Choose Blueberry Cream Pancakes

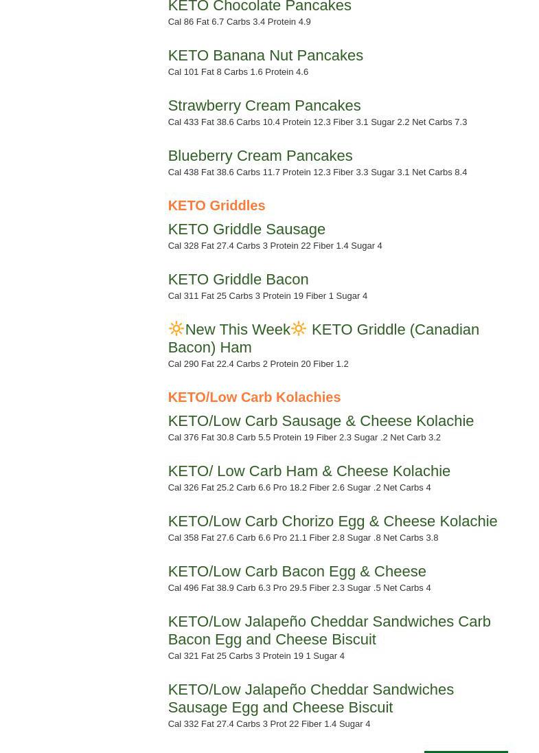[260, 156]
